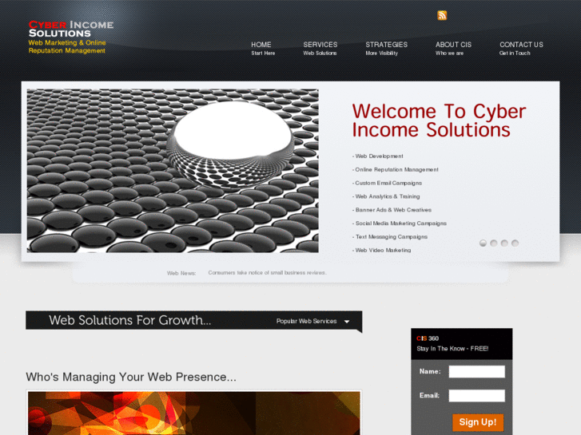Click Who's Managing Your Web Presence heading
The image size is (581, 435).
coord(131,377)
